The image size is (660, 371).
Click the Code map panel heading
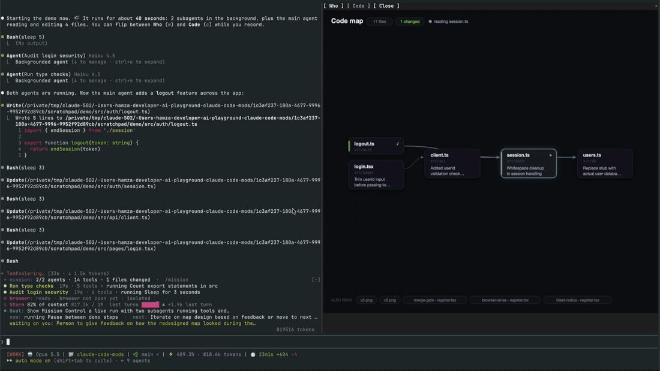tap(347, 21)
